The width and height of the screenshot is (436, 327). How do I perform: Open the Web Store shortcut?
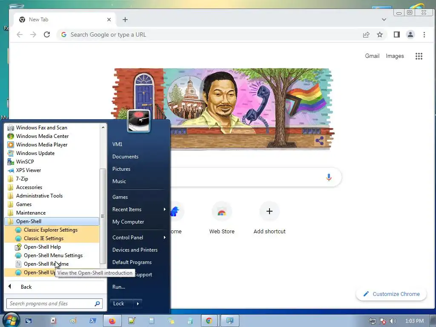click(x=221, y=218)
